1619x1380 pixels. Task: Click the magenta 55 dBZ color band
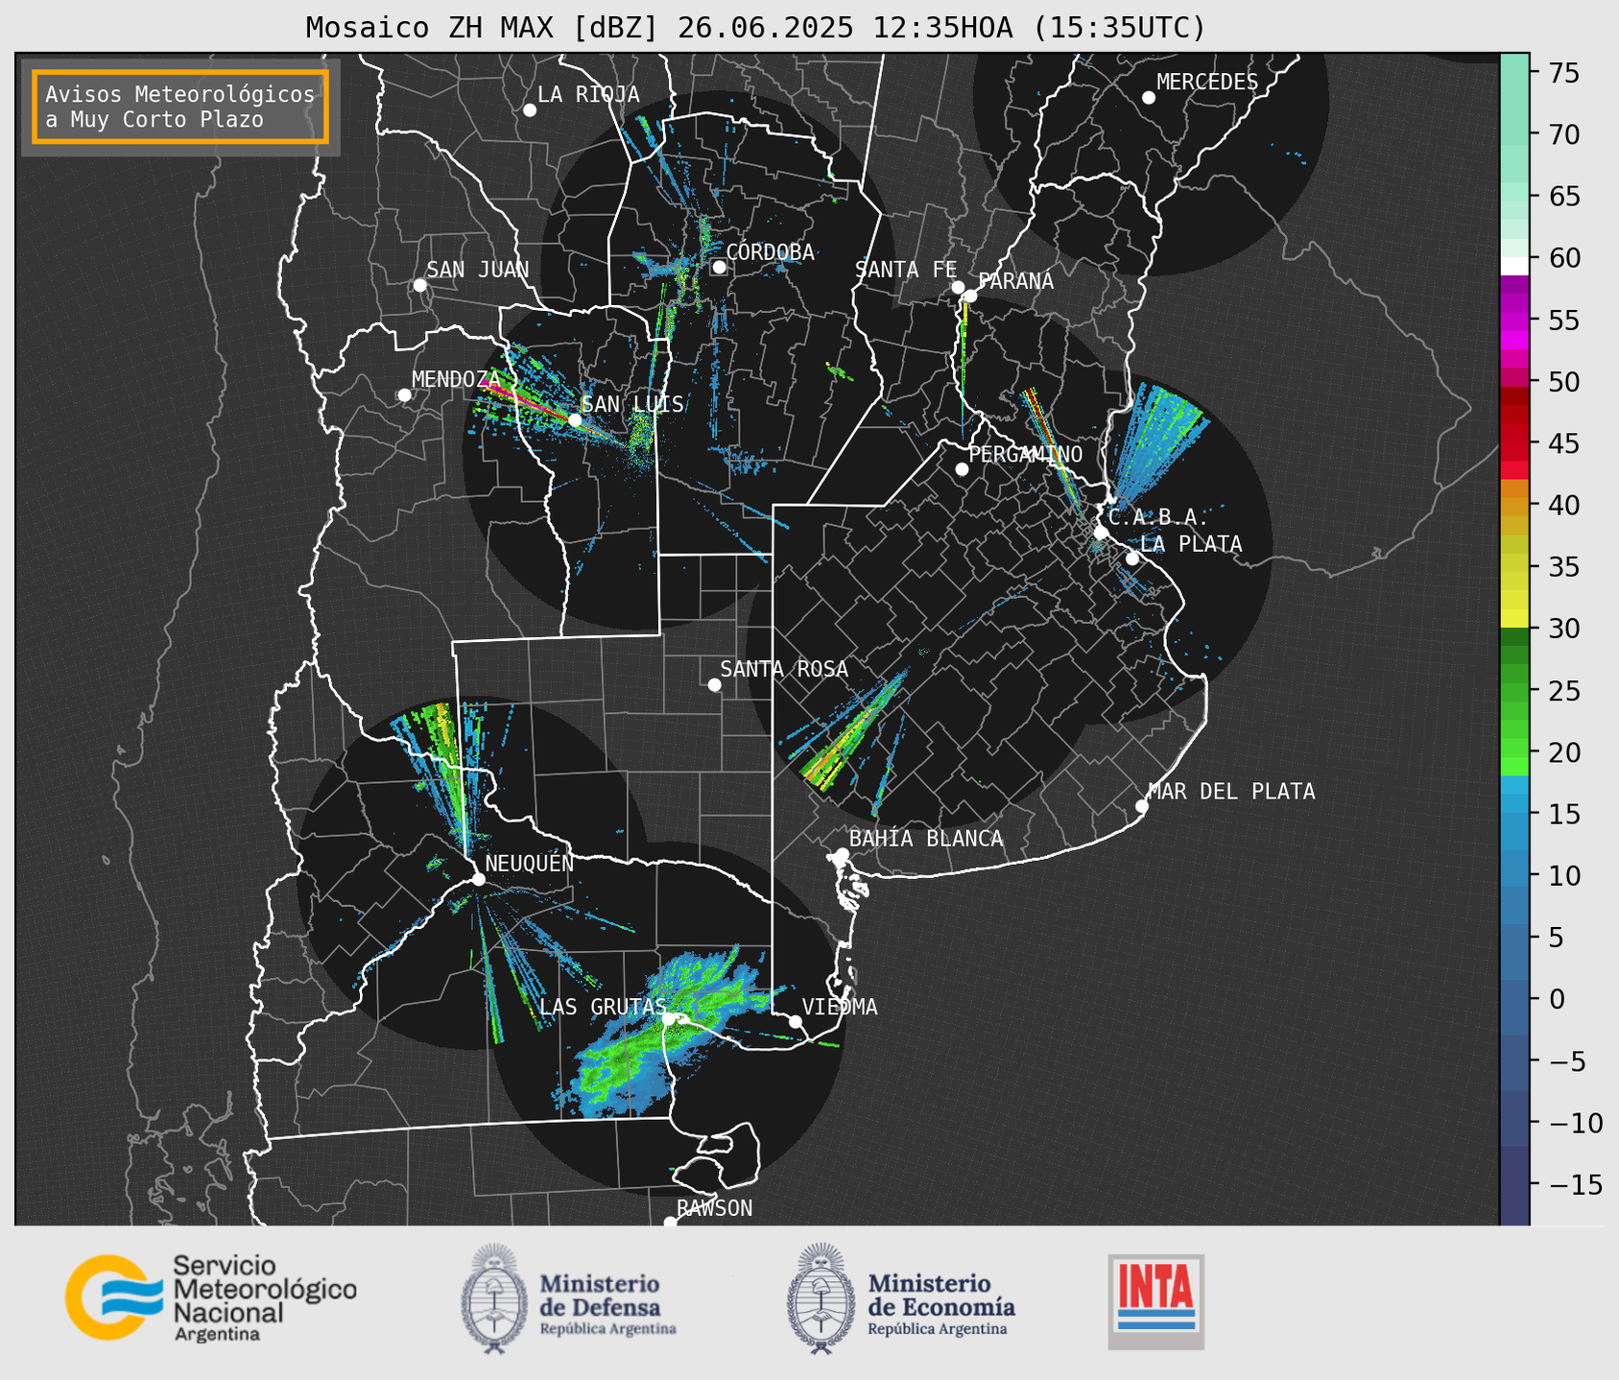[1514, 321]
